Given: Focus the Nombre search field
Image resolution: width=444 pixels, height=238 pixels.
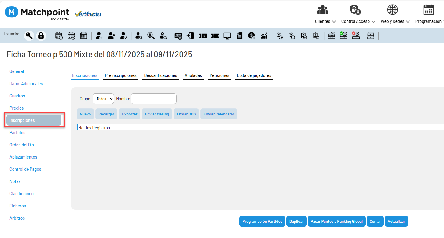Looking at the screenshot, I should [154, 99].
